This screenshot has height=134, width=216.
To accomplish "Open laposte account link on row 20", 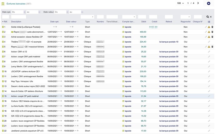I will pos(128,121).
